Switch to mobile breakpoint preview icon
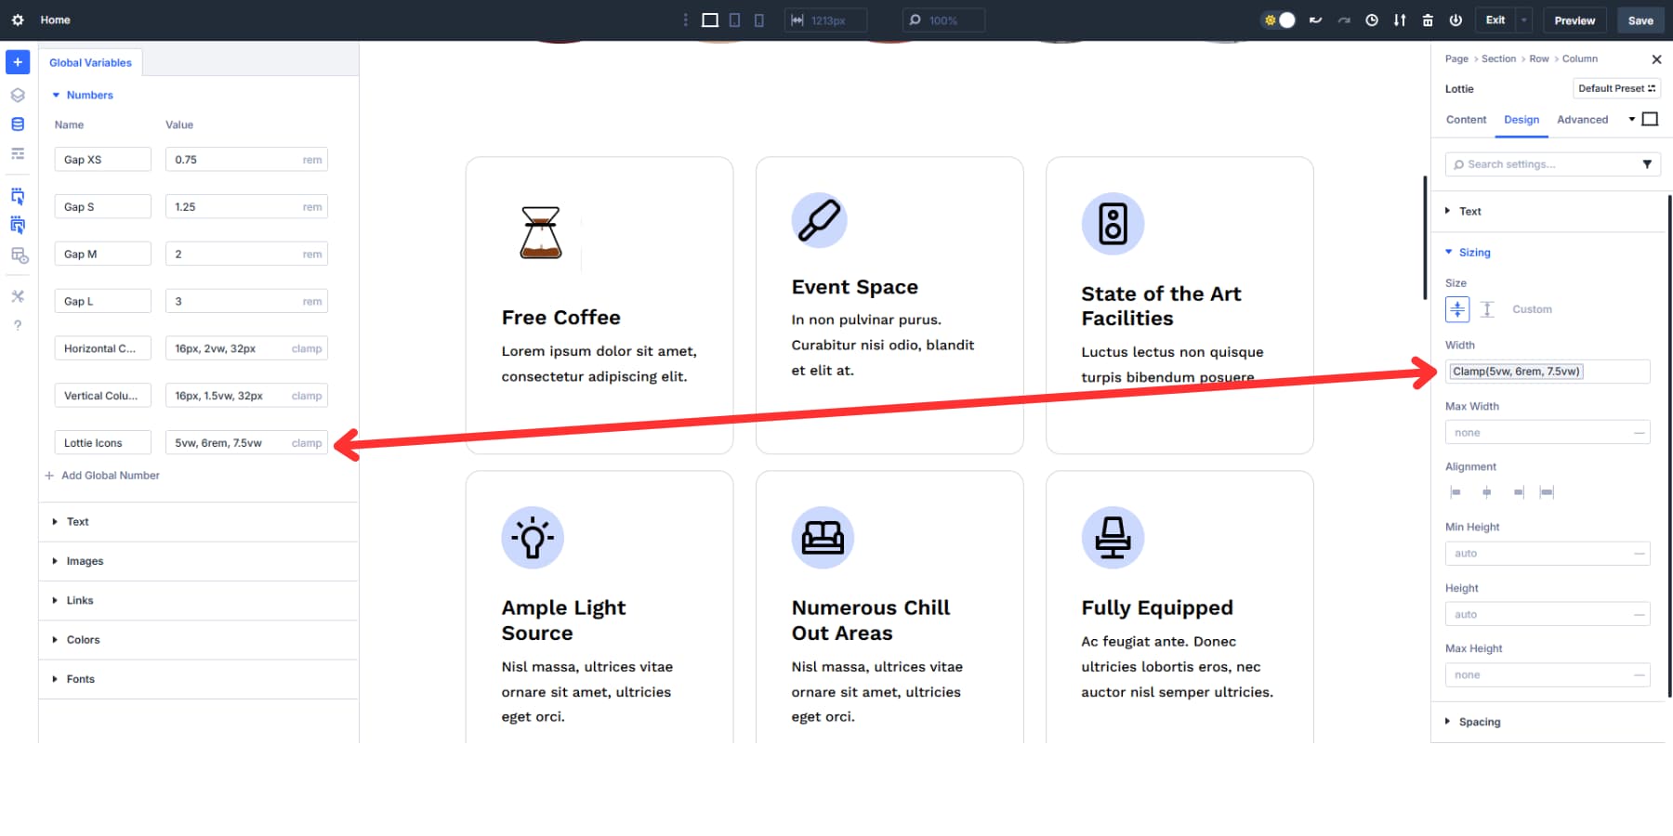 (x=759, y=20)
